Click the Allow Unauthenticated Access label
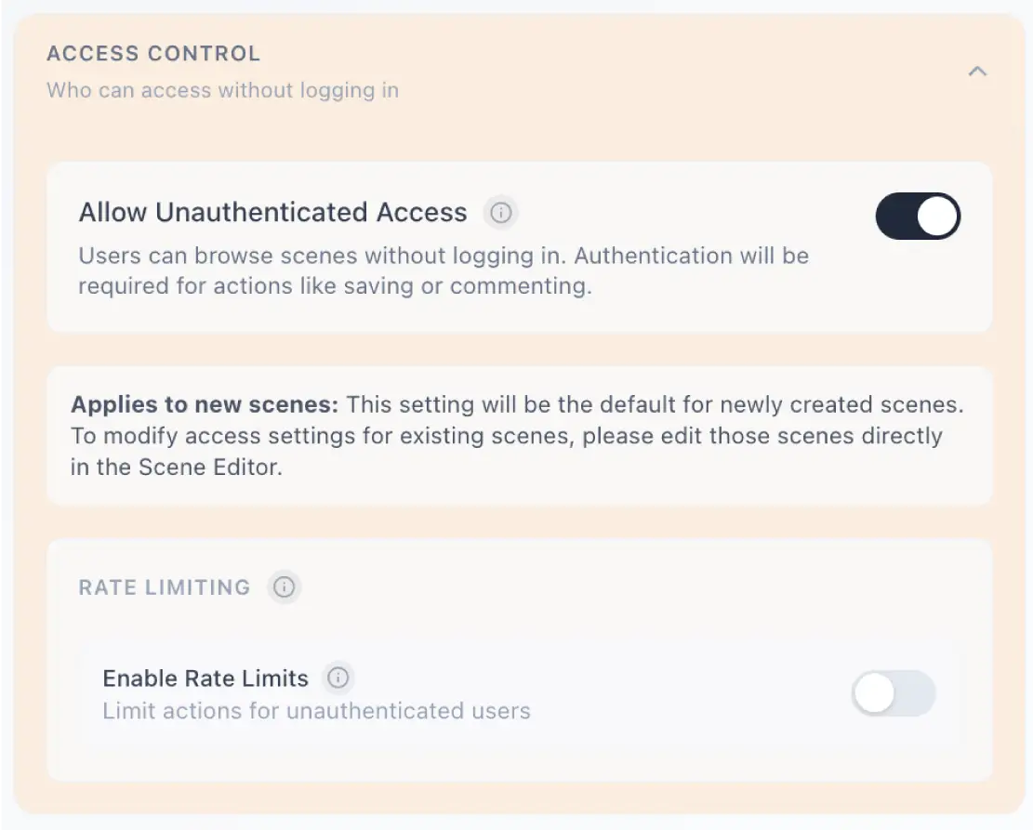1033x830 pixels. coord(272,213)
